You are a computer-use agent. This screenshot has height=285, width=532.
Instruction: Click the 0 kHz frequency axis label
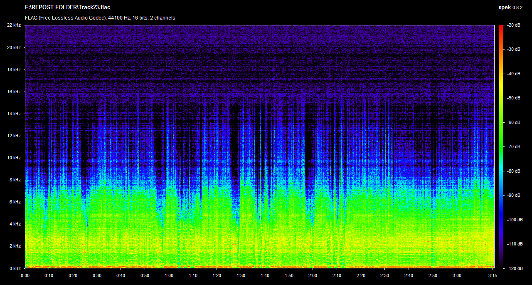pos(15,268)
